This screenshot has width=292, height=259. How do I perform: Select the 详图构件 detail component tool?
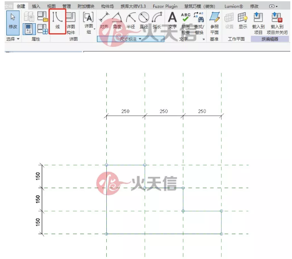(x=71, y=23)
